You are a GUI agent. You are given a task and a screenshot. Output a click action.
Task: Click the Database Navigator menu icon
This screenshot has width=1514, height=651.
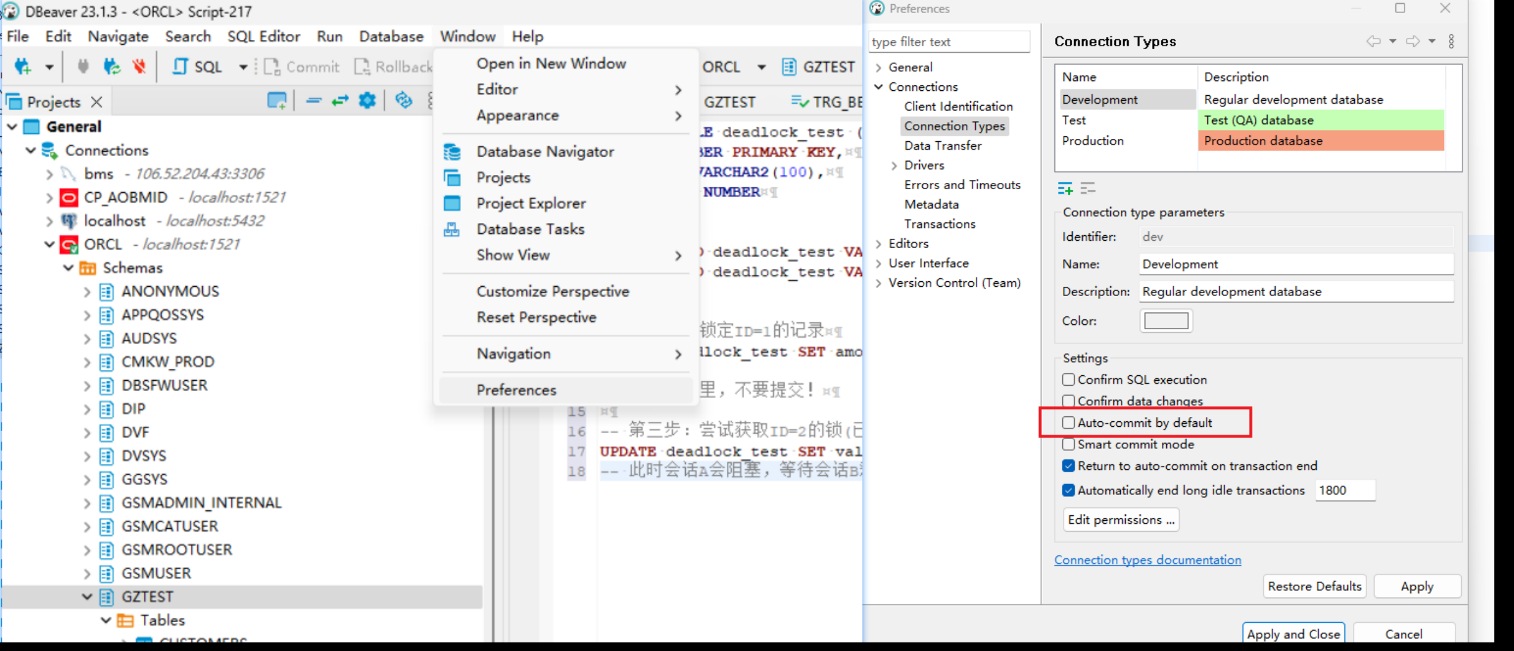tap(452, 151)
